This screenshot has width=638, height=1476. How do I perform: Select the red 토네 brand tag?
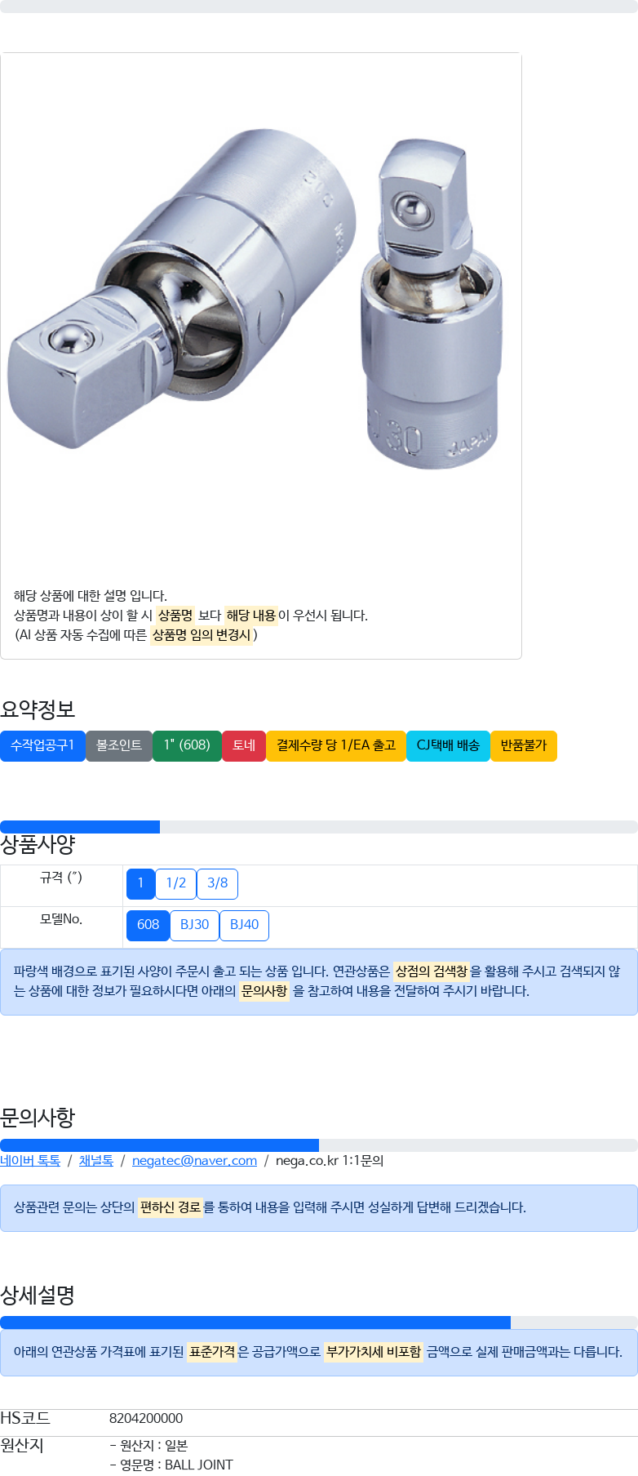coord(244,745)
